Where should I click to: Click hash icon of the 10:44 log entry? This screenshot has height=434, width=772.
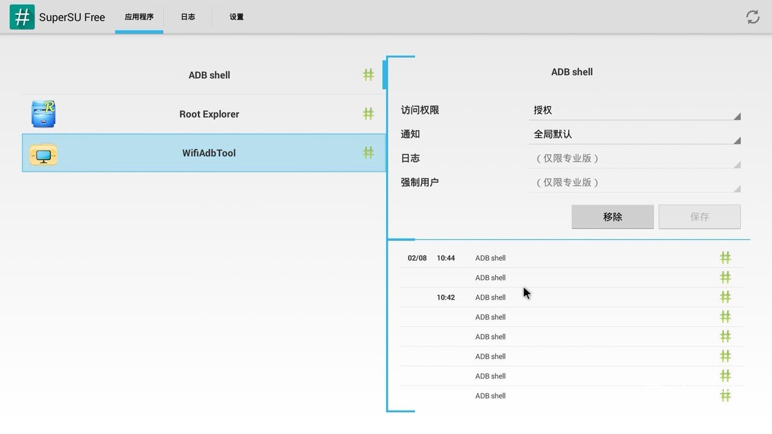[726, 258]
